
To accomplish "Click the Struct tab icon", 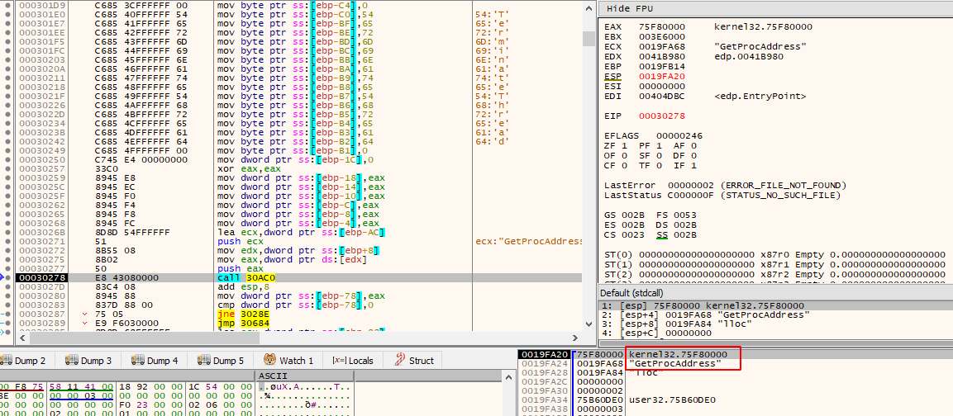I will (399, 360).
